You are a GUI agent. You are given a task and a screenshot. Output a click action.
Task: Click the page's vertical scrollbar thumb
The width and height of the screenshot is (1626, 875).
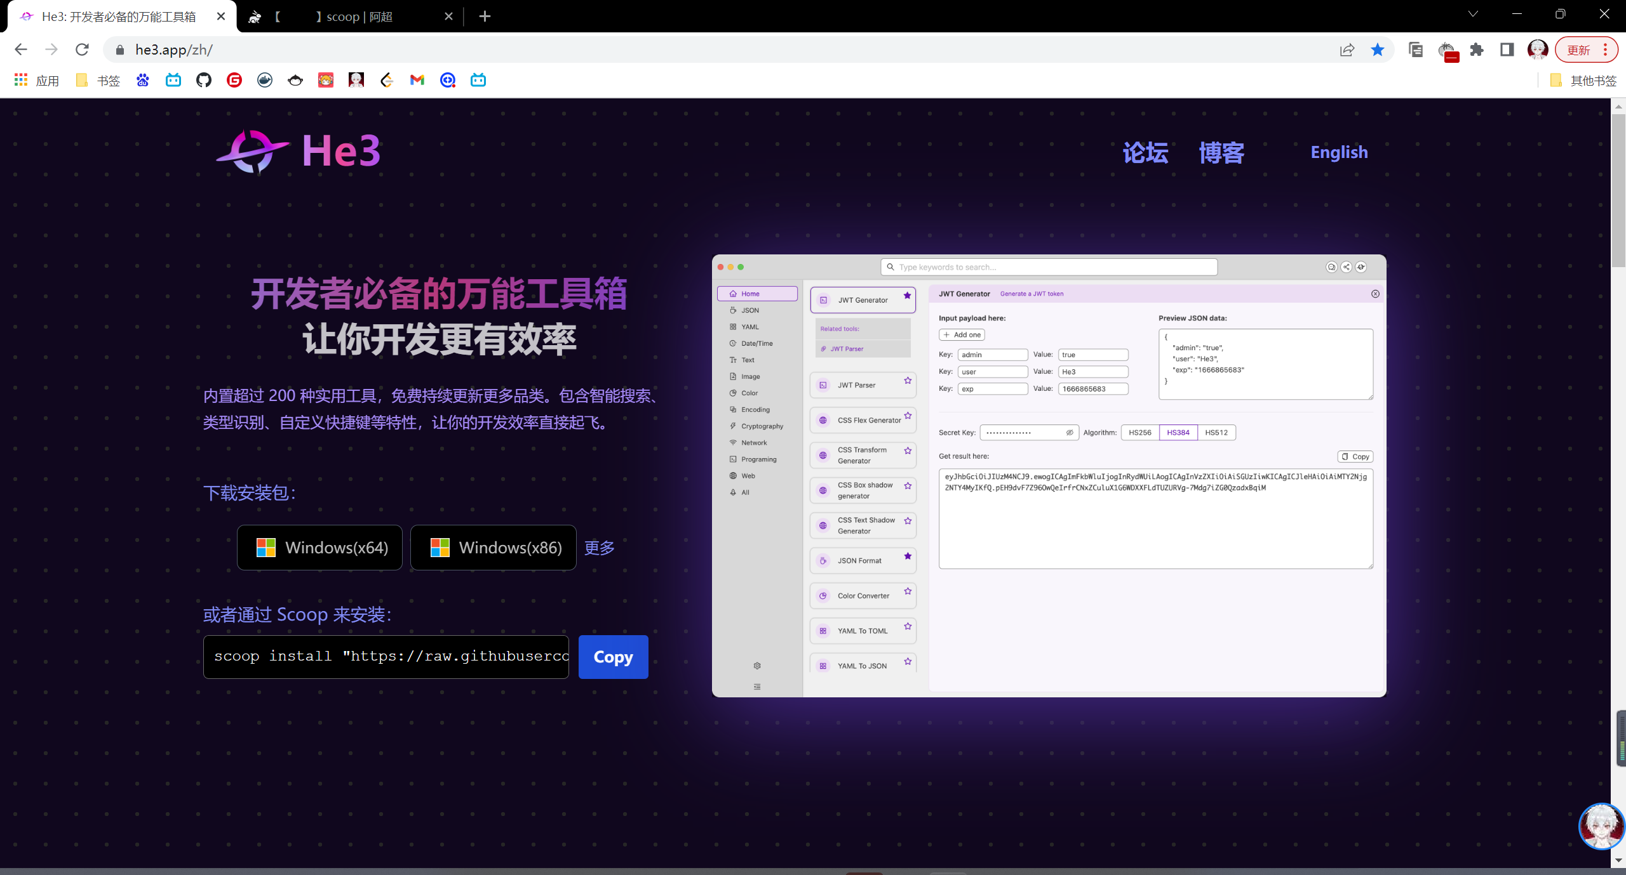pos(1618,190)
